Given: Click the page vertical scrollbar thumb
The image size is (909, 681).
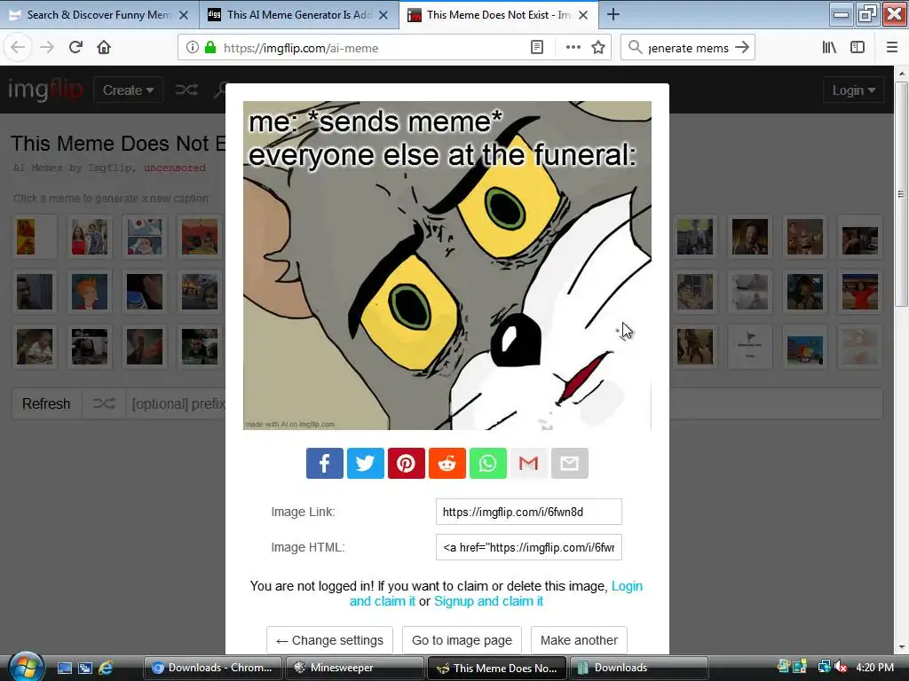Looking at the screenshot, I should point(901,194).
